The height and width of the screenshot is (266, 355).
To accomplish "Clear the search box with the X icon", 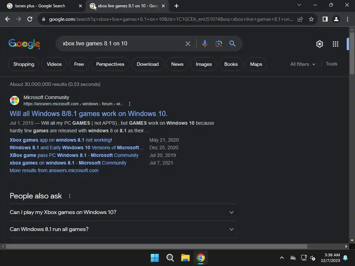I will (x=188, y=44).
